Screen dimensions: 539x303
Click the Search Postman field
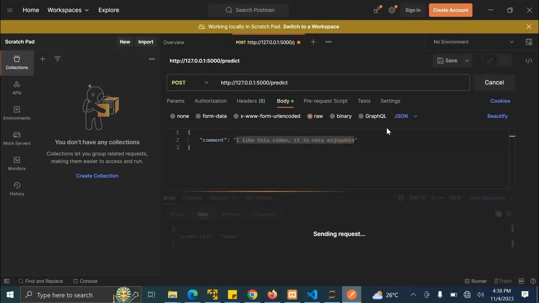(x=248, y=10)
